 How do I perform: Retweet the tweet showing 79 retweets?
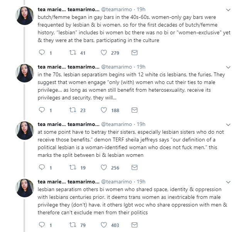(x=72, y=225)
